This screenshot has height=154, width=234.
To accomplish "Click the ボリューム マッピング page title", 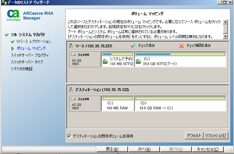I will click(x=147, y=14).
